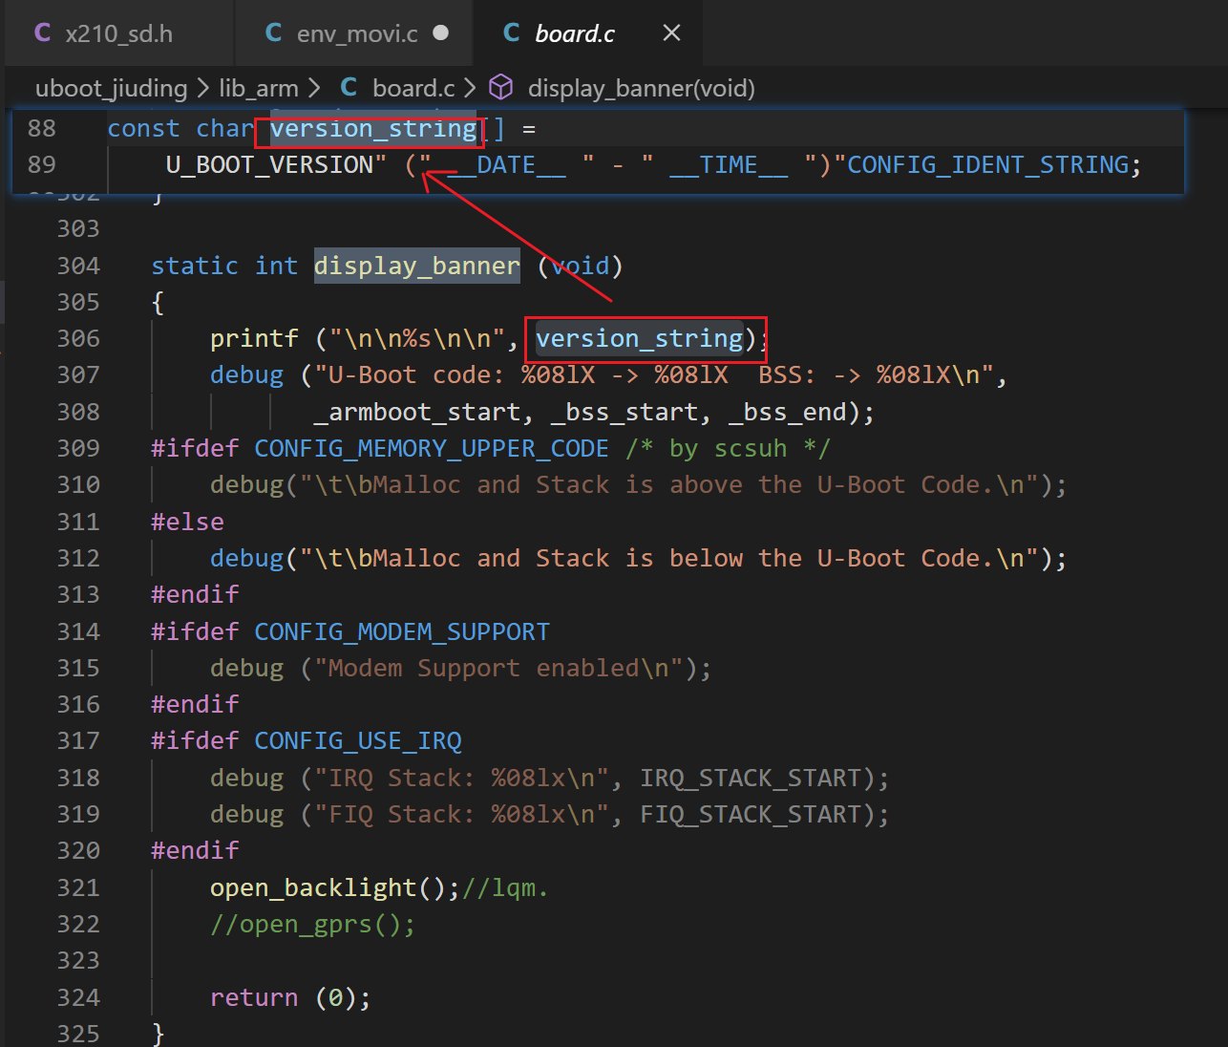Switch to the x210_sd.h tab
The height and width of the screenshot is (1047, 1228).
tap(118, 33)
